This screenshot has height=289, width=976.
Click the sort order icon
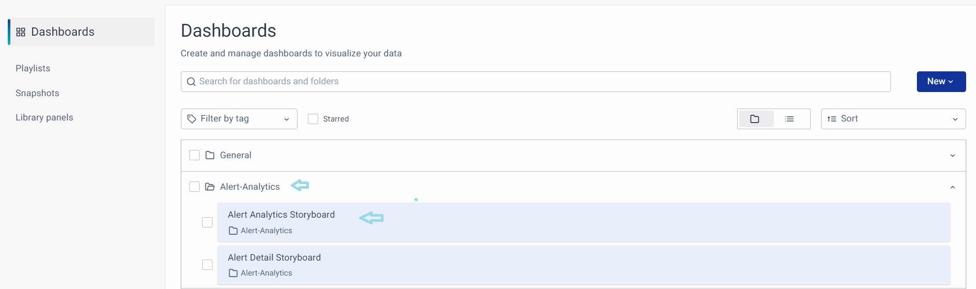(832, 119)
